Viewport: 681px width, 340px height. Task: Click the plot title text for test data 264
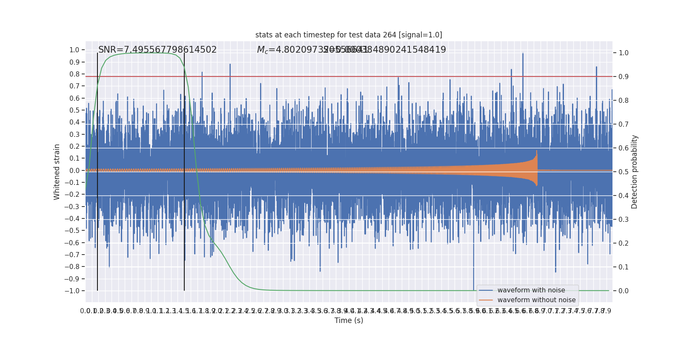349,35
